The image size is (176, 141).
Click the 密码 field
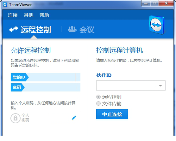coord(46,87)
